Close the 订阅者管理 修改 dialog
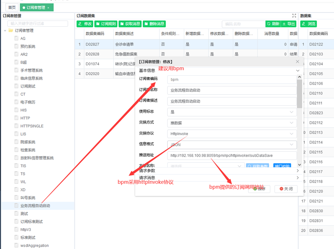Viewport: 334px width, 249px height. (x=298, y=61)
